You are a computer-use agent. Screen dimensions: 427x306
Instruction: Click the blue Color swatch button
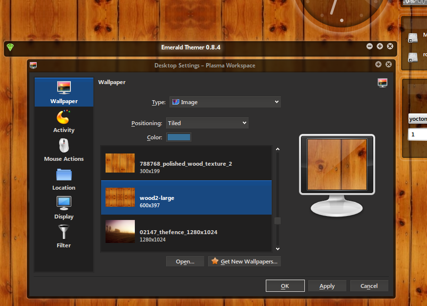[179, 137]
